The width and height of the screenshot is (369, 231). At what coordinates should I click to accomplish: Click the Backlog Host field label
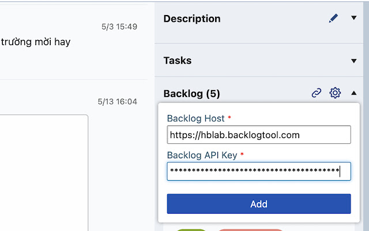point(196,118)
